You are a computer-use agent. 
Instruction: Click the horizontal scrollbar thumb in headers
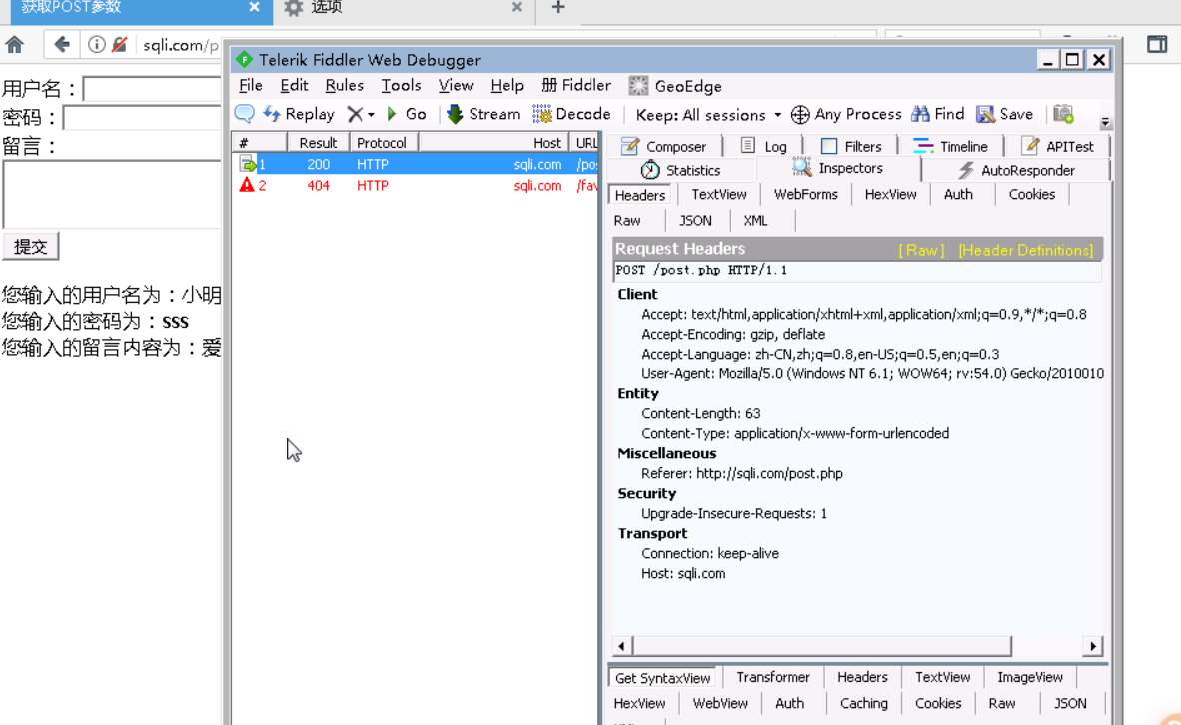coord(821,646)
